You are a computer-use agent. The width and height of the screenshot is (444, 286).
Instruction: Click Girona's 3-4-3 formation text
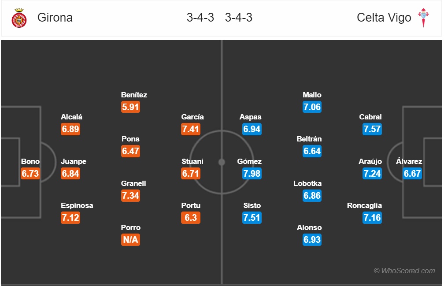[200, 18]
